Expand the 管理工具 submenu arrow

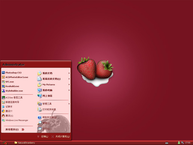click(x=69, y=104)
